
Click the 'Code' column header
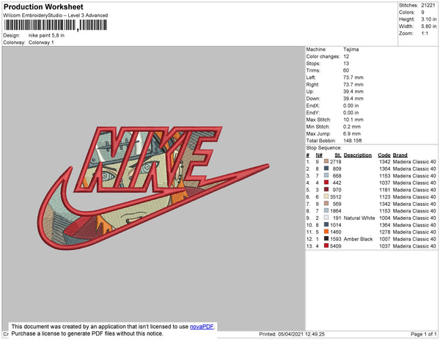pyautogui.click(x=384, y=155)
